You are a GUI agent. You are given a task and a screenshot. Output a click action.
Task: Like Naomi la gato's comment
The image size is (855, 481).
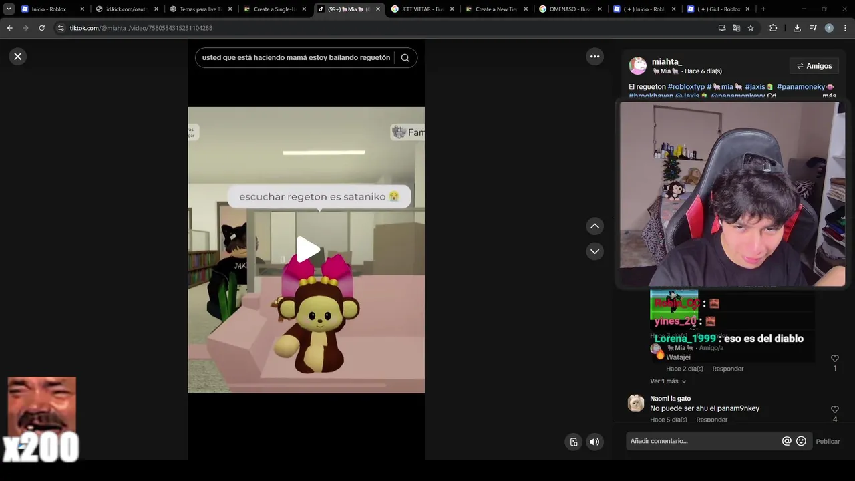pos(834,410)
